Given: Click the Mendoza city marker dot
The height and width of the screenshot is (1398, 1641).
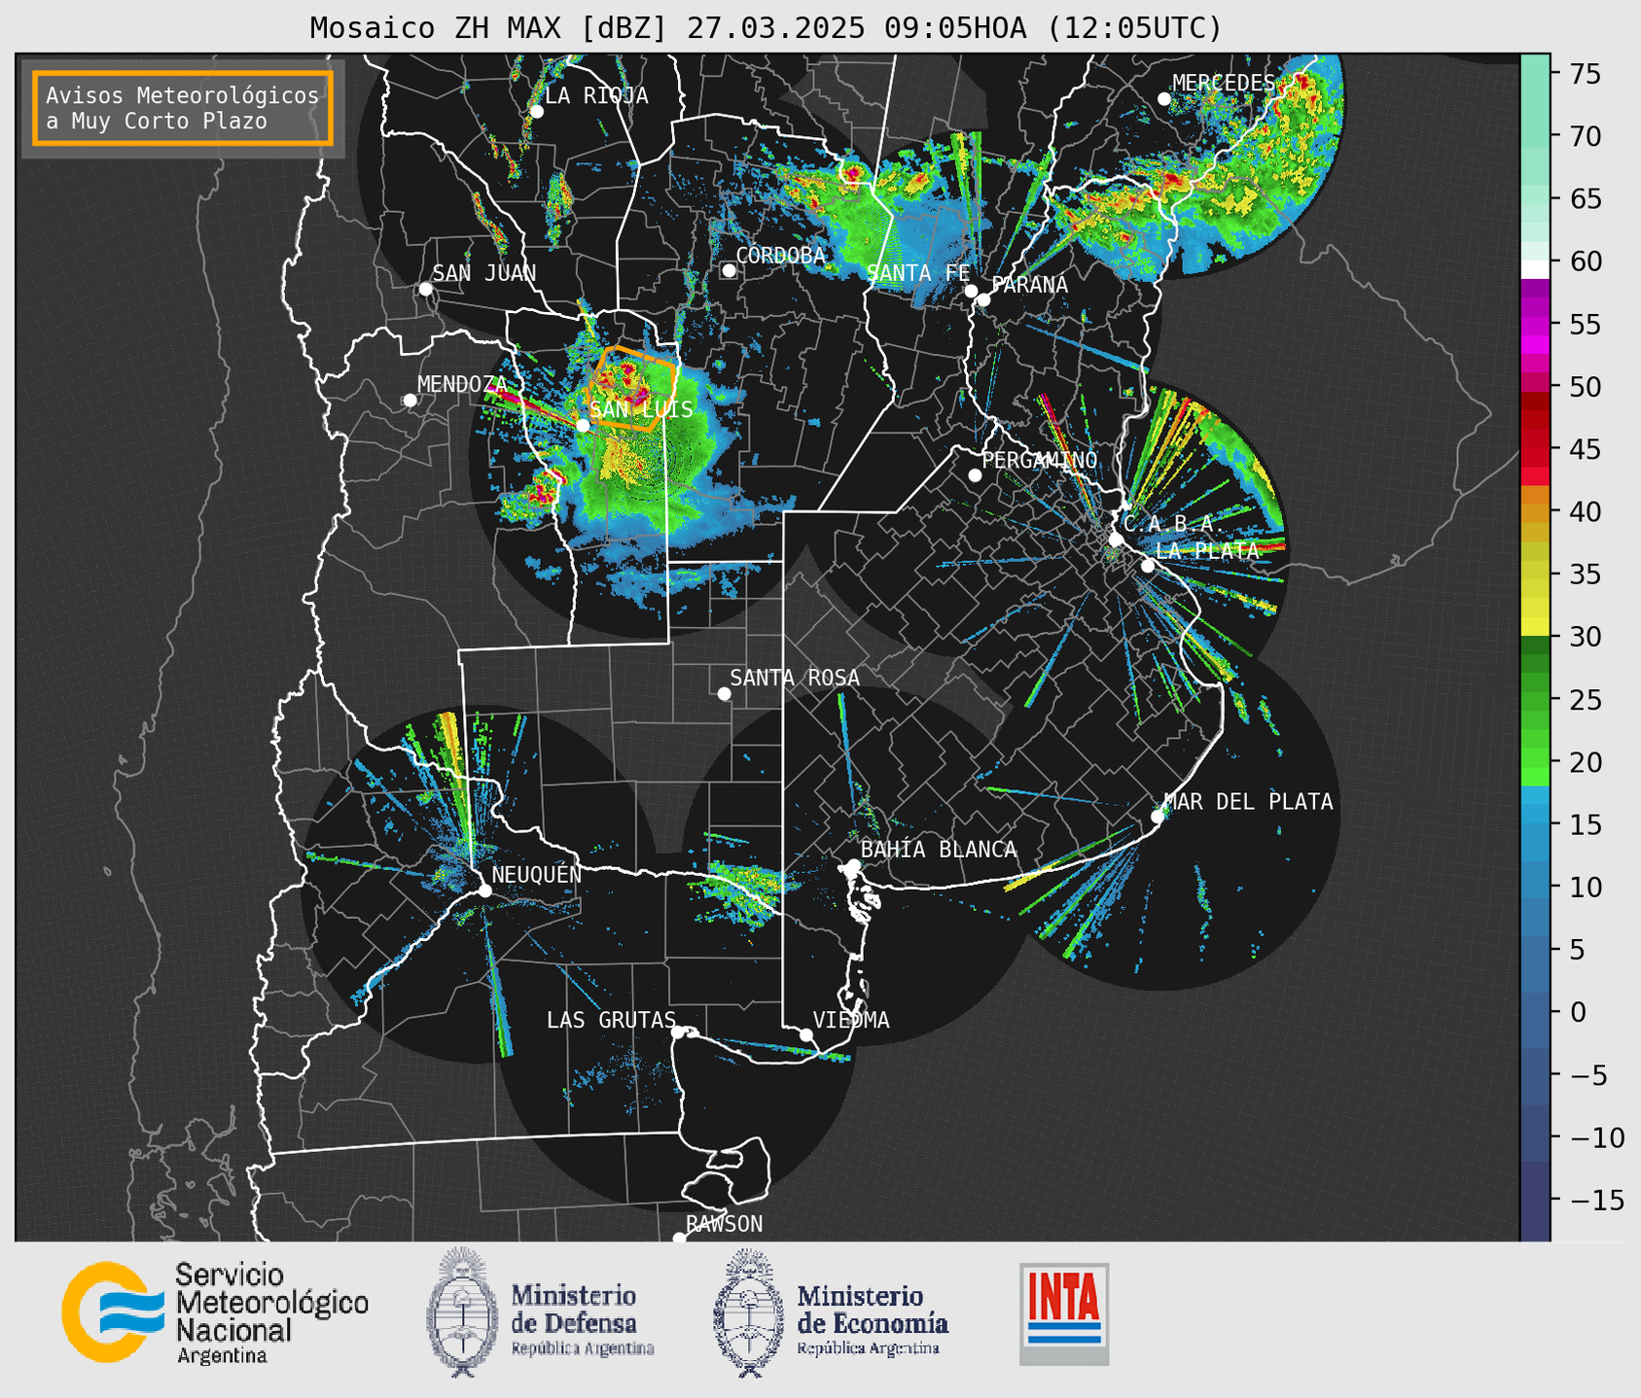Looking at the screenshot, I should [410, 401].
